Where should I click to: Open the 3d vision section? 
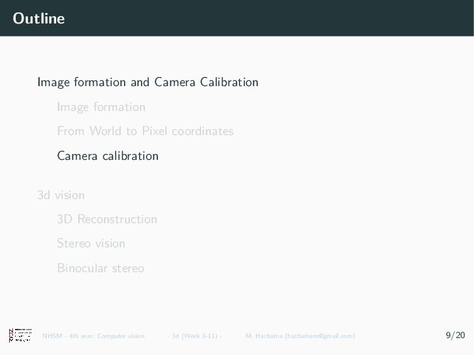point(61,194)
